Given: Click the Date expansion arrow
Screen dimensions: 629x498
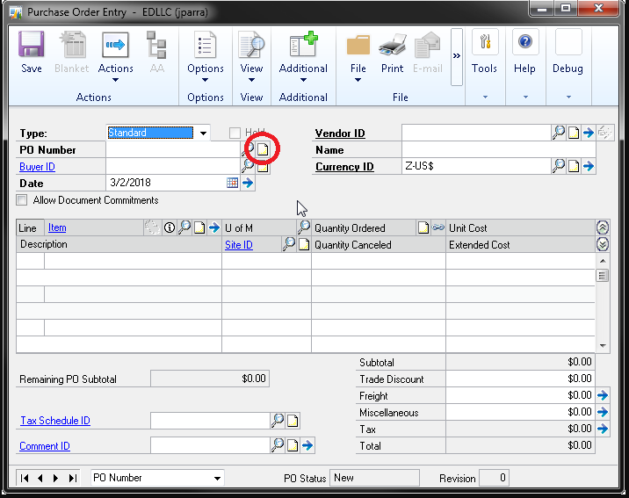Looking at the screenshot, I should coord(248,183).
